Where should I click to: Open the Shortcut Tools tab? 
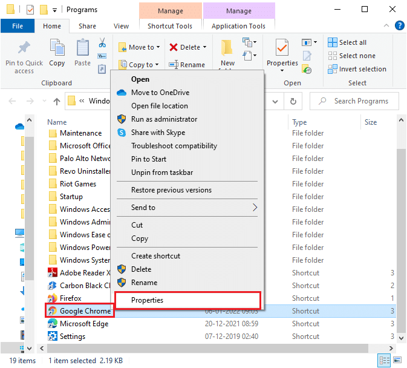(x=170, y=26)
